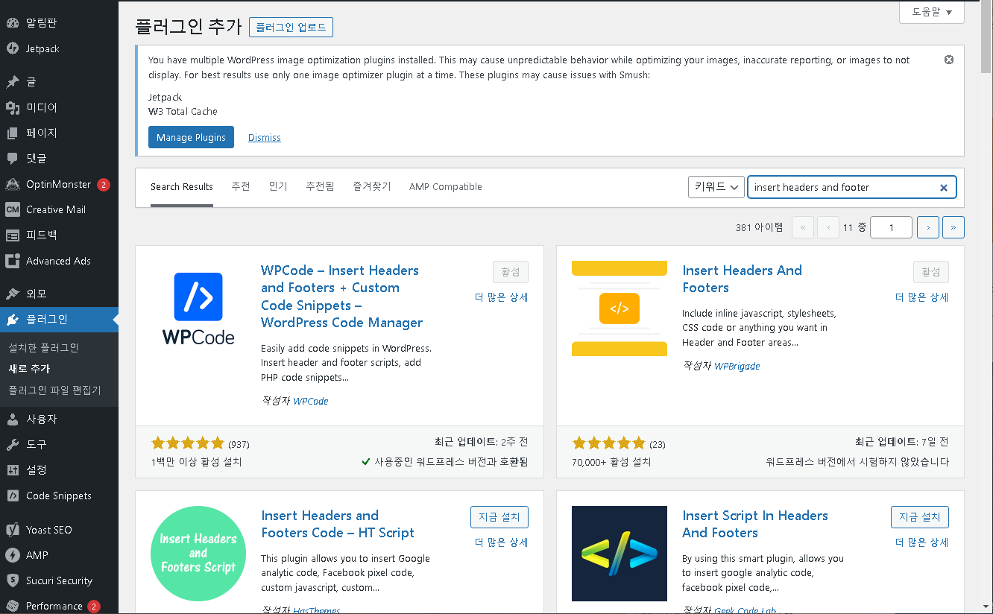Switch to 즐겨찾기 favorites tab
Image resolution: width=993 pixels, height=614 pixels.
tap(372, 186)
